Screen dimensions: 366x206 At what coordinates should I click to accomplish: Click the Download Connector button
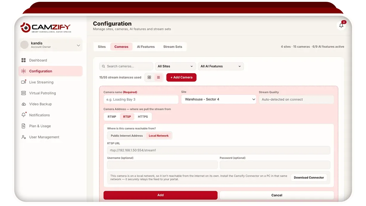click(309, 178)
